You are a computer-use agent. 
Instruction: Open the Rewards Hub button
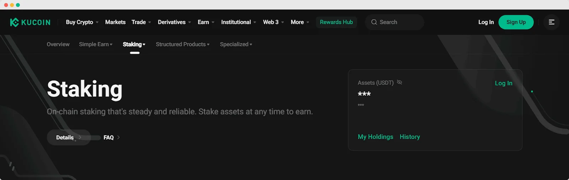336,22
